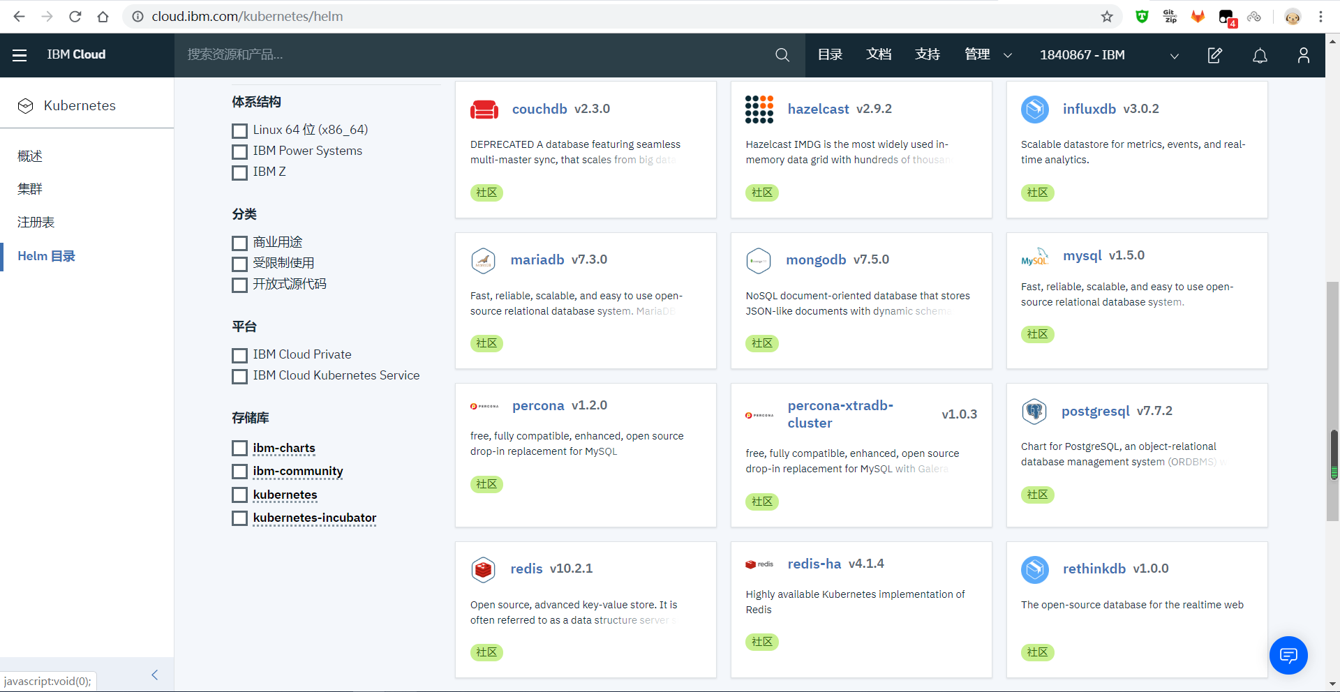Viewport: 1340px width, 692px height.
Task: Open the Chrome three-dot menu
Action: (x=1320, y=17)
